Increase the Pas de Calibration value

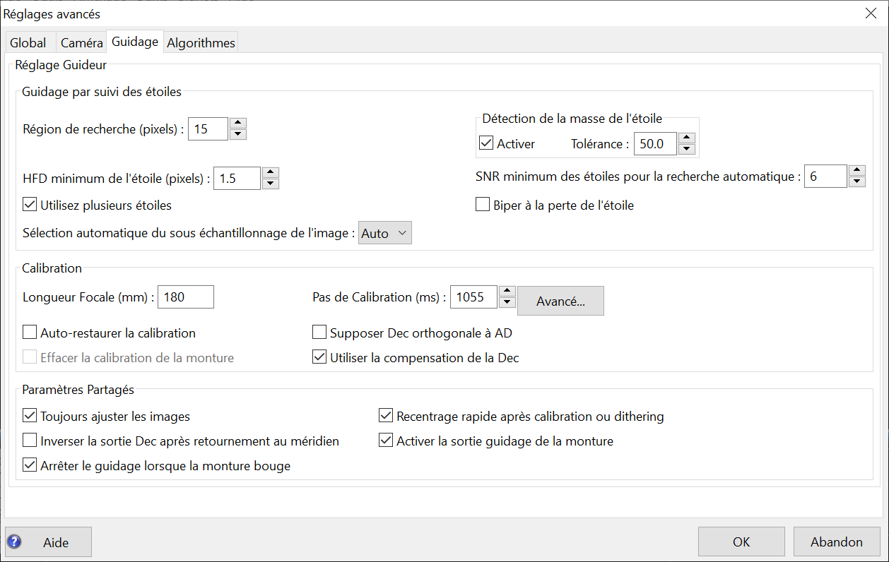pos(507,291)
